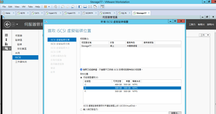Open the snapshot manager icon
The height and width of the screenshot is (114, 216).
click(x=73, y=6)
